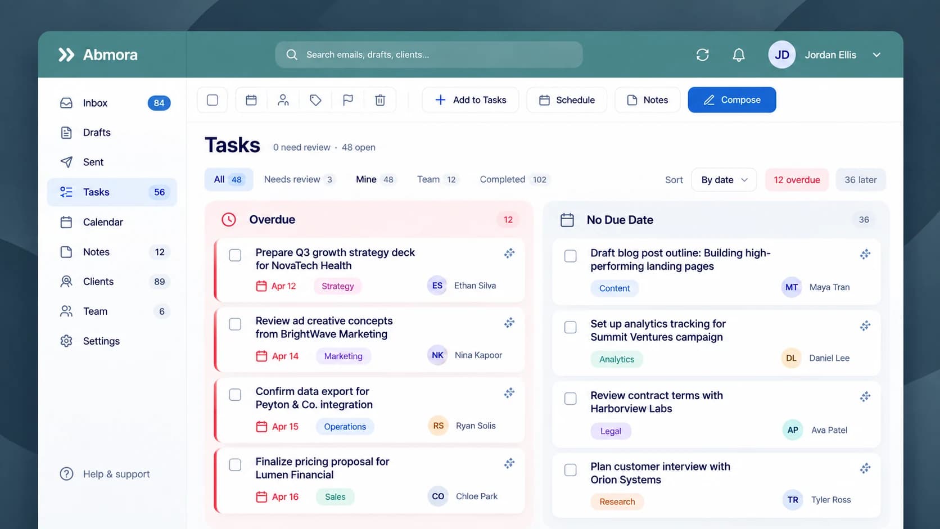Switch to the Mine tab
940x529 pixels.
point(375,179)
